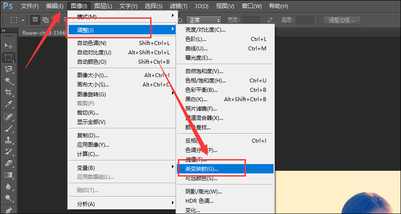Click the 调整边缘... button
Screen dimensions: 401x214
point(342,20)
